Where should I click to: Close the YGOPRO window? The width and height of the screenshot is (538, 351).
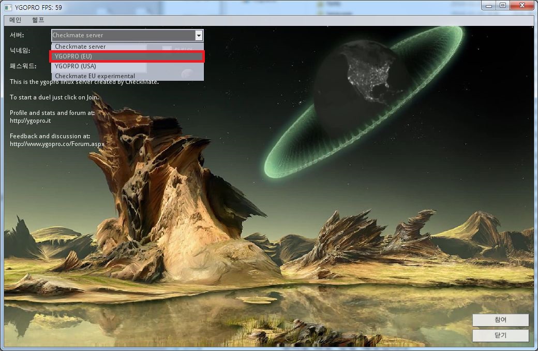tap(522, 6)
